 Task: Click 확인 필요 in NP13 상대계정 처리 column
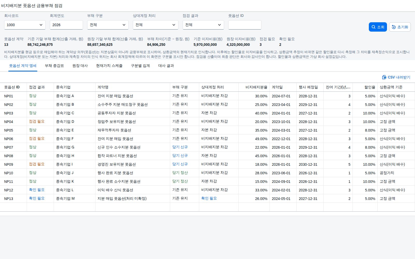209,198
